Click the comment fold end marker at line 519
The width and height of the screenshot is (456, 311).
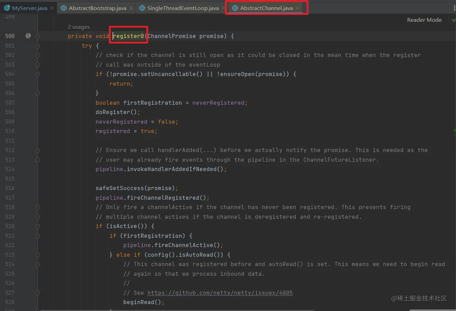(37, 217)
